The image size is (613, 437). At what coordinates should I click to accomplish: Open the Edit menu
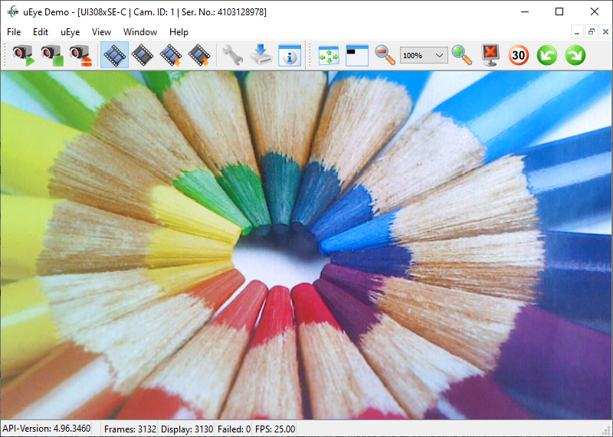(41, 32)
